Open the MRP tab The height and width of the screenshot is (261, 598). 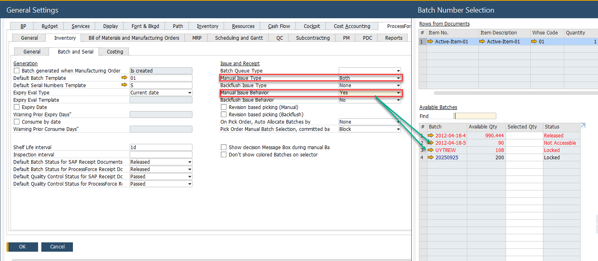[197, 38]
